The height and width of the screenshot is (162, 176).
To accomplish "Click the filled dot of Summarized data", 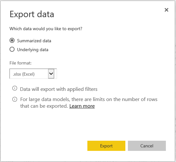I will tap(12, 40).
